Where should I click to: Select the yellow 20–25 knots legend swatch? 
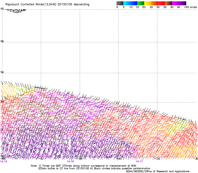click(x=148, y=3)
